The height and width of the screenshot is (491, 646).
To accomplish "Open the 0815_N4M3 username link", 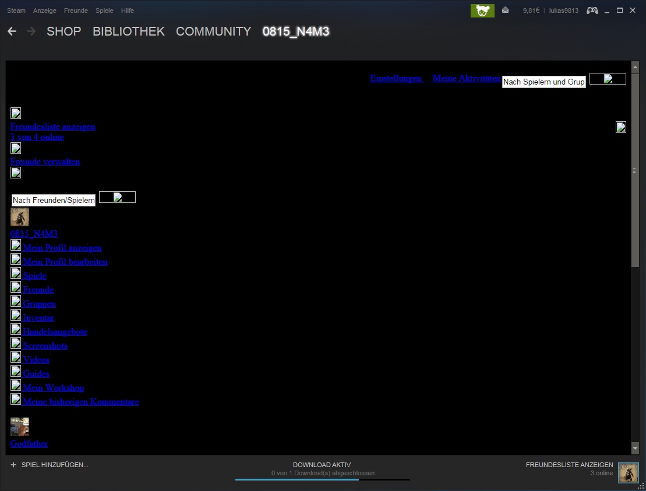I will click(34, 234).
